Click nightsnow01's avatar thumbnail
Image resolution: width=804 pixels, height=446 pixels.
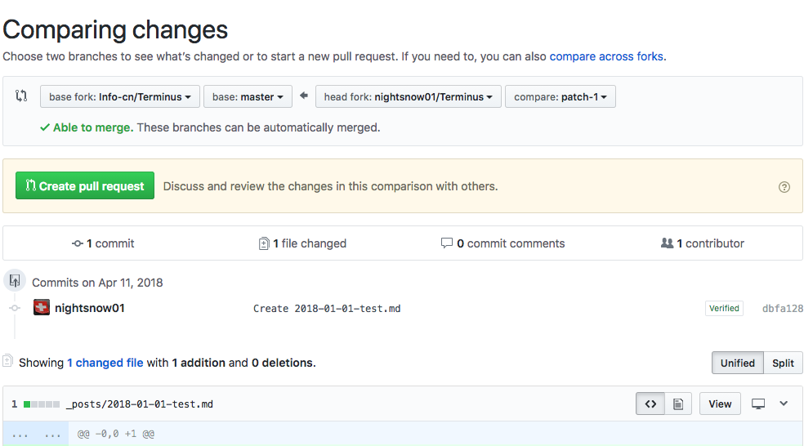[42, 308]
